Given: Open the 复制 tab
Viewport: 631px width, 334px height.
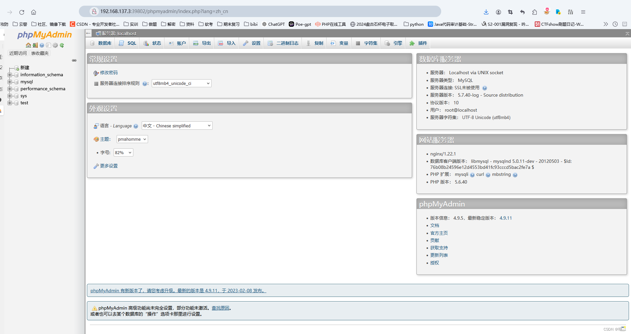Looking at the screenshot, I should tap(314, 43).
